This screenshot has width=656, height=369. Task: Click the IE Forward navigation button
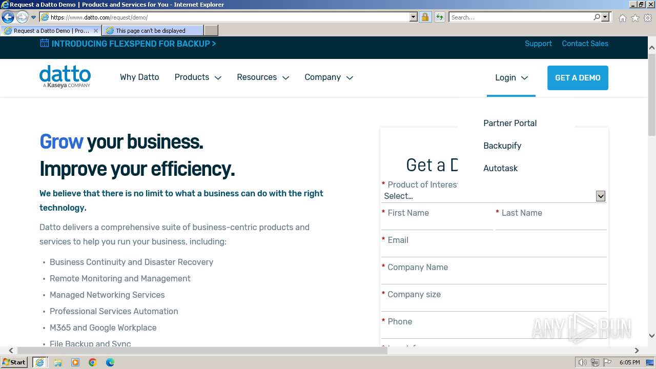pyautogui.click(x=22, y=17)
